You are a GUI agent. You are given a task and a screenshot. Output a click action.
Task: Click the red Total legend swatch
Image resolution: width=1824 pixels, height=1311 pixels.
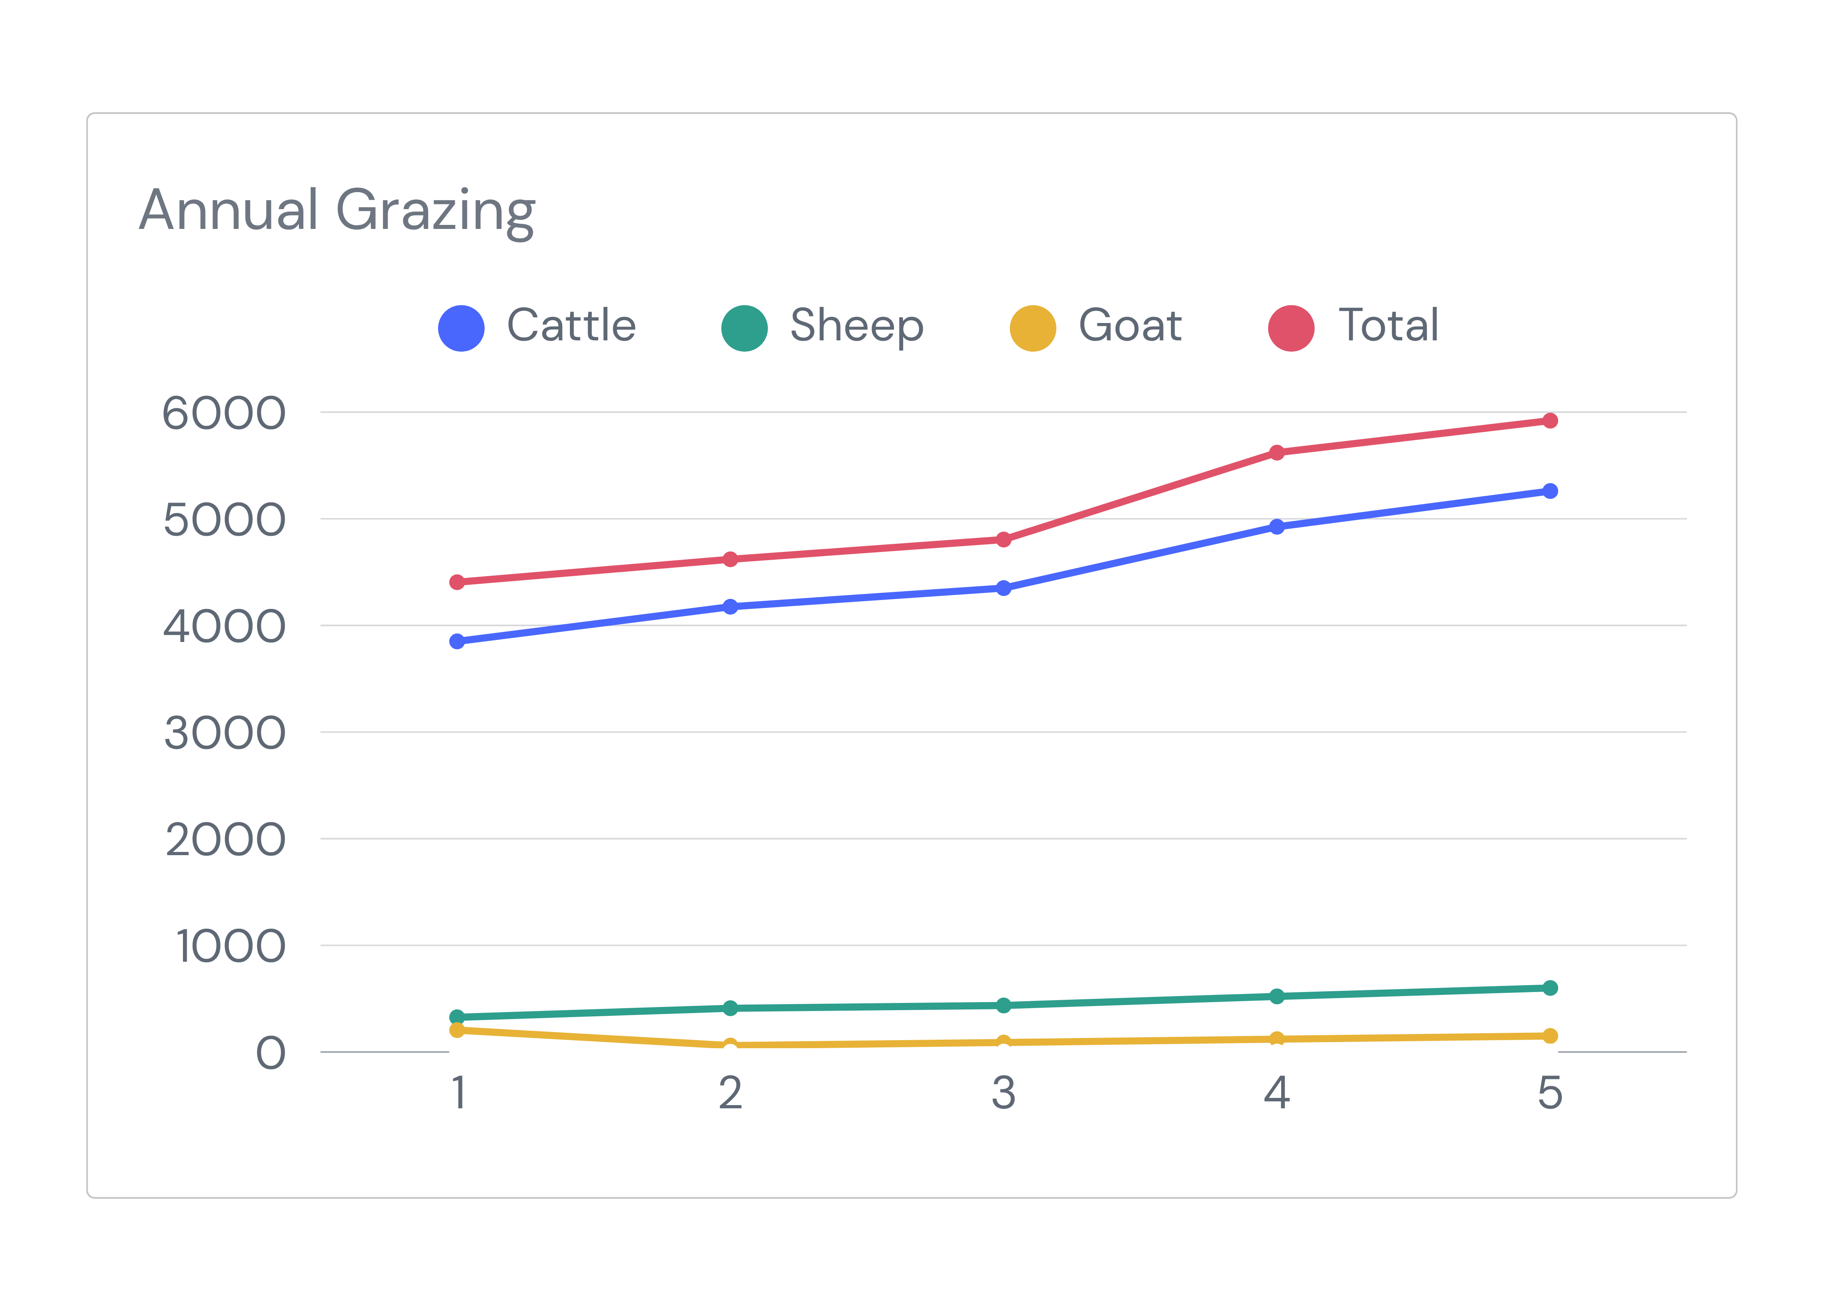[x=1291, y=328]
